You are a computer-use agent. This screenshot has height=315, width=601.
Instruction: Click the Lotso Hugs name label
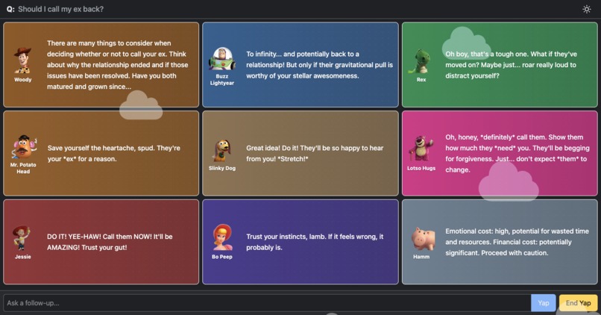(x=421, y=168)
